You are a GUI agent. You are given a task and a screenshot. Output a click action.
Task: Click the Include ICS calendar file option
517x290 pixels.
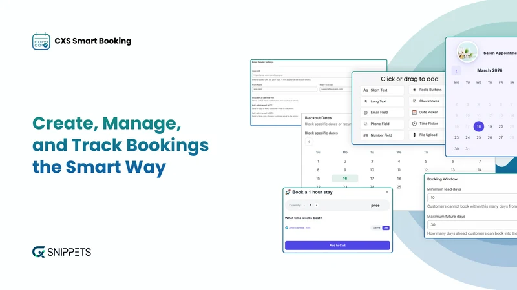[x=263, y=98]
